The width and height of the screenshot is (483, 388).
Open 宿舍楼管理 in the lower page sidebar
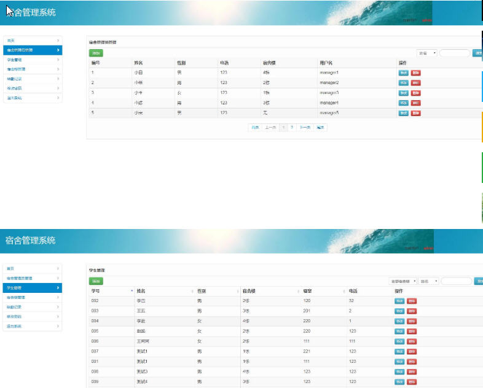tap(33, 297)
